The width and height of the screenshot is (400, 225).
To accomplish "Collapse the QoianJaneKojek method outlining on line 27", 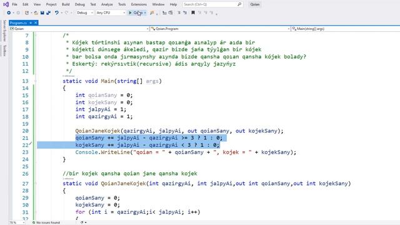I will pyautogui.click(x=36, y=183).
